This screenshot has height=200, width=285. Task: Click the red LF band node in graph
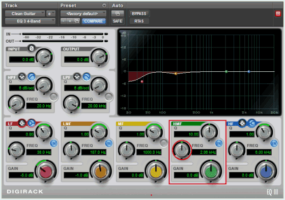click(142, 81)
